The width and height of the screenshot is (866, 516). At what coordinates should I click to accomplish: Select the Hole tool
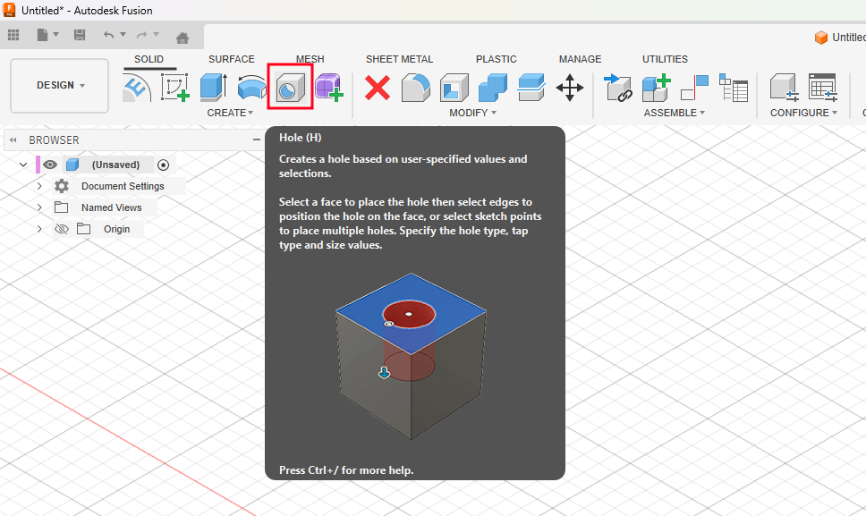[x=291, y=88]
